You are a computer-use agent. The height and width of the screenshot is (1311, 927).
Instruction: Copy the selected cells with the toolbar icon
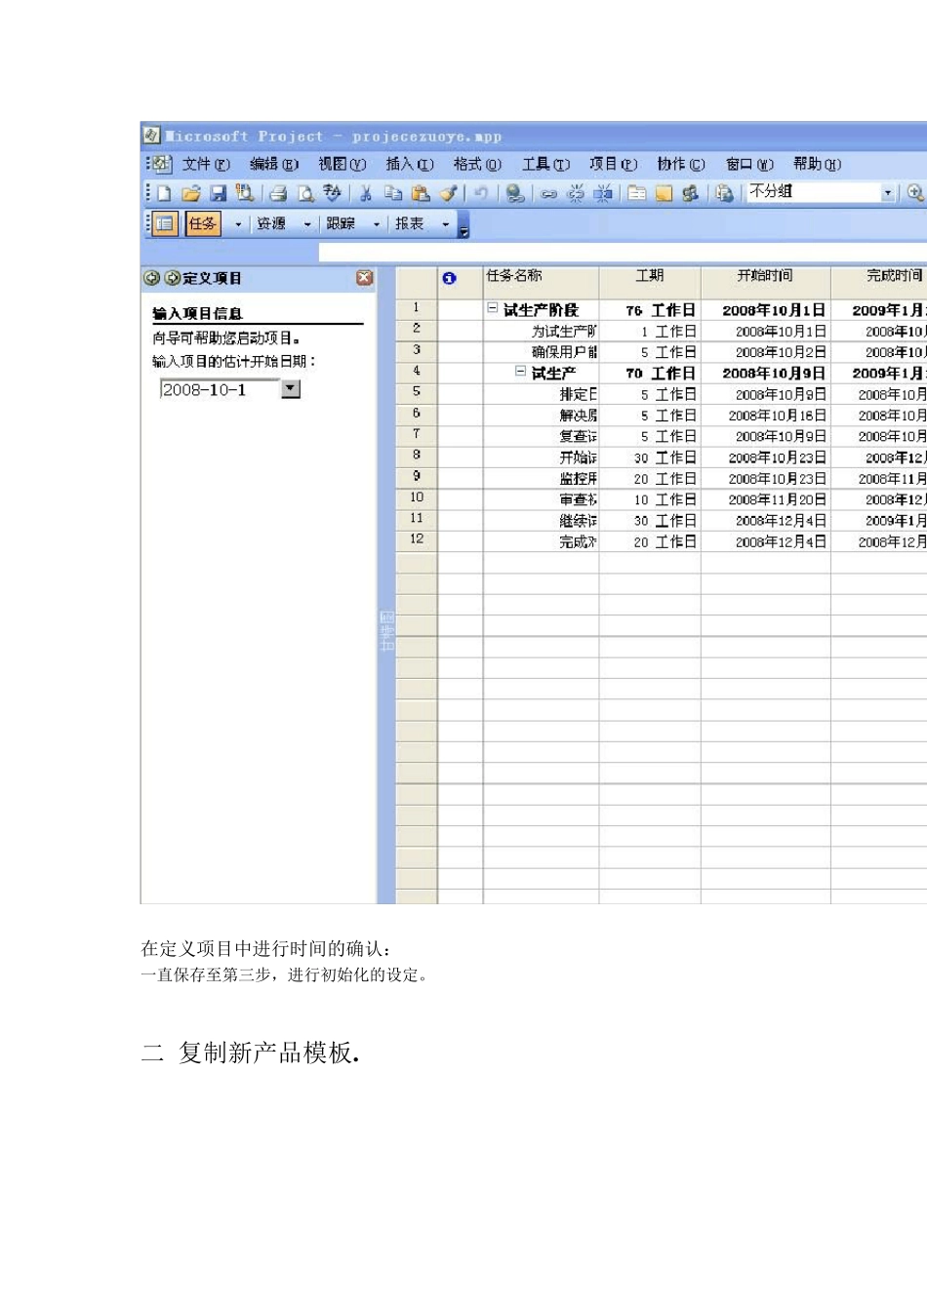click(x=393, y=193)
